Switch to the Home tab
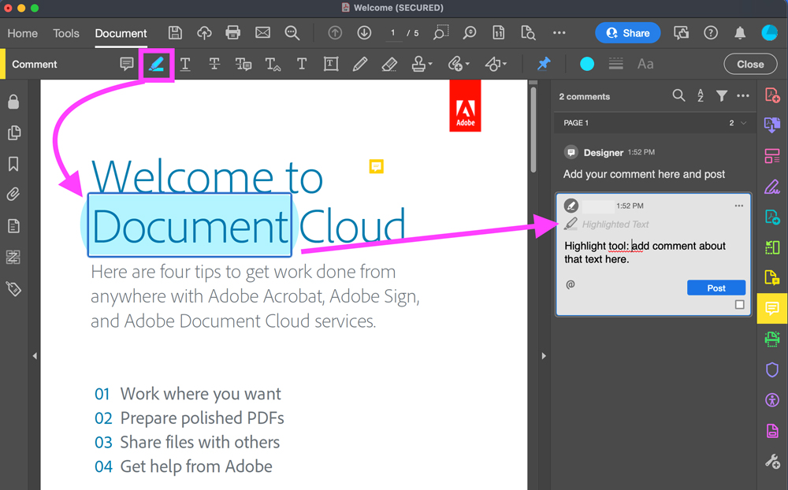 (22, 33)
